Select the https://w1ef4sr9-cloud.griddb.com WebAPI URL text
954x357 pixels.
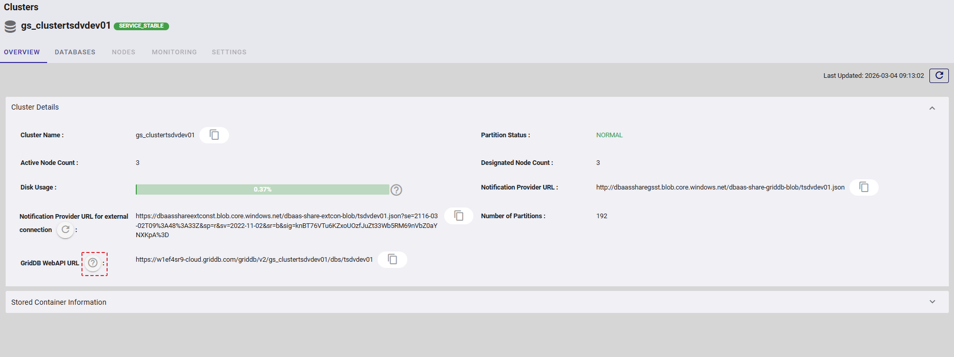point(254,260)
